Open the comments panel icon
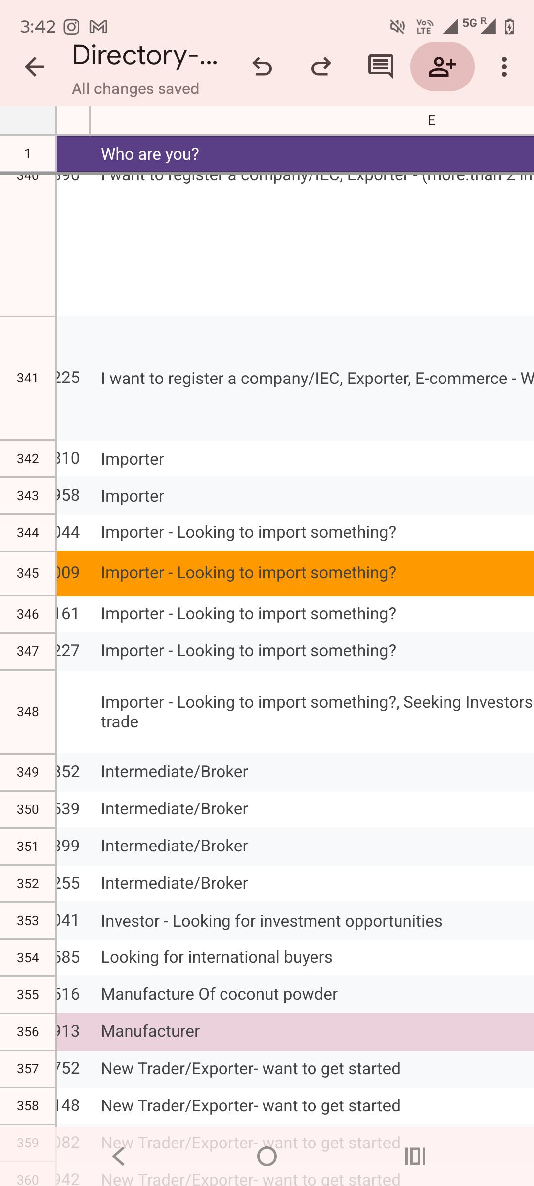Image resolution: width=534 pixels, height=1186 pixels. click(379, 67)
